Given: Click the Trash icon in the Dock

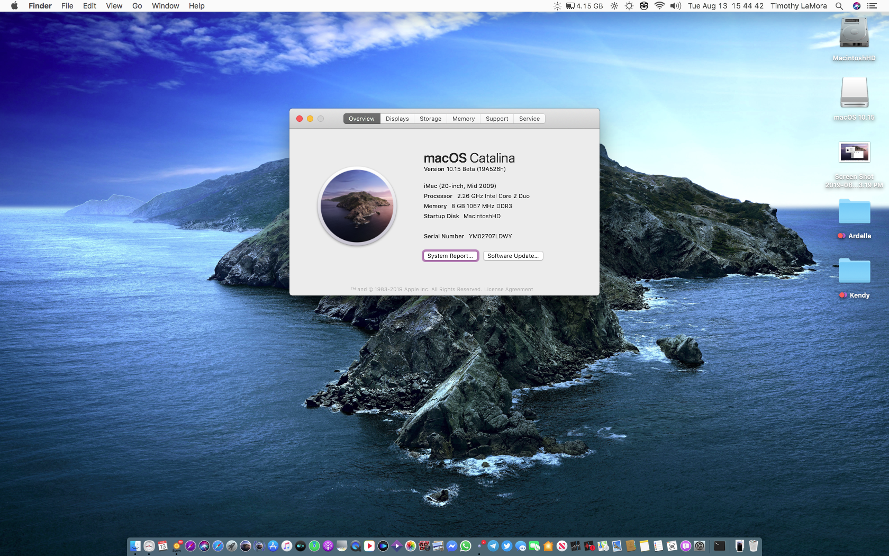Looking at the screenshot, I should click(754, 546).
